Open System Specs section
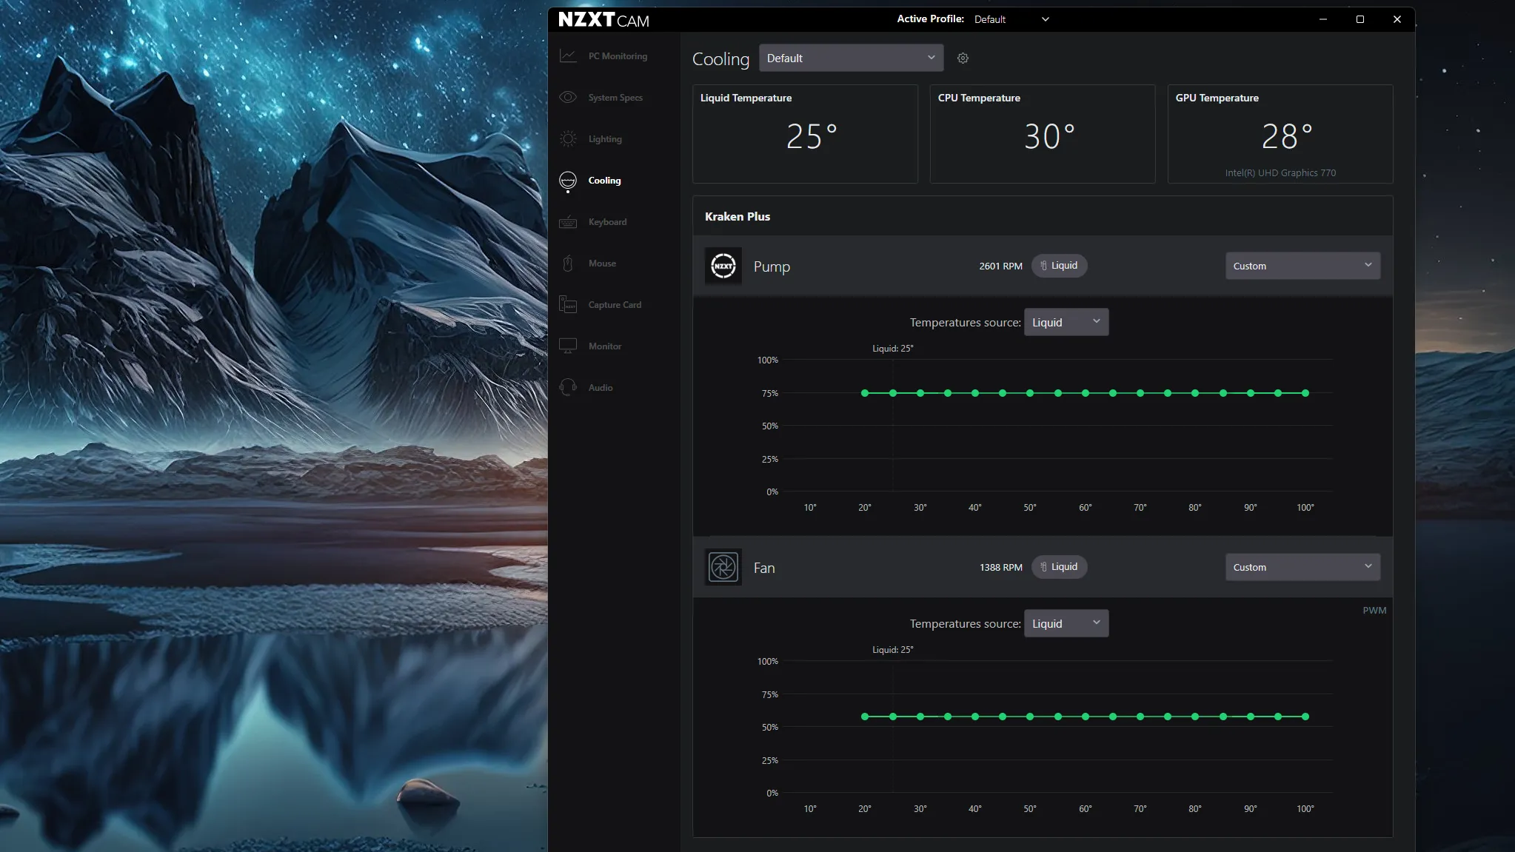The image size is (1515, 852). 615,98
